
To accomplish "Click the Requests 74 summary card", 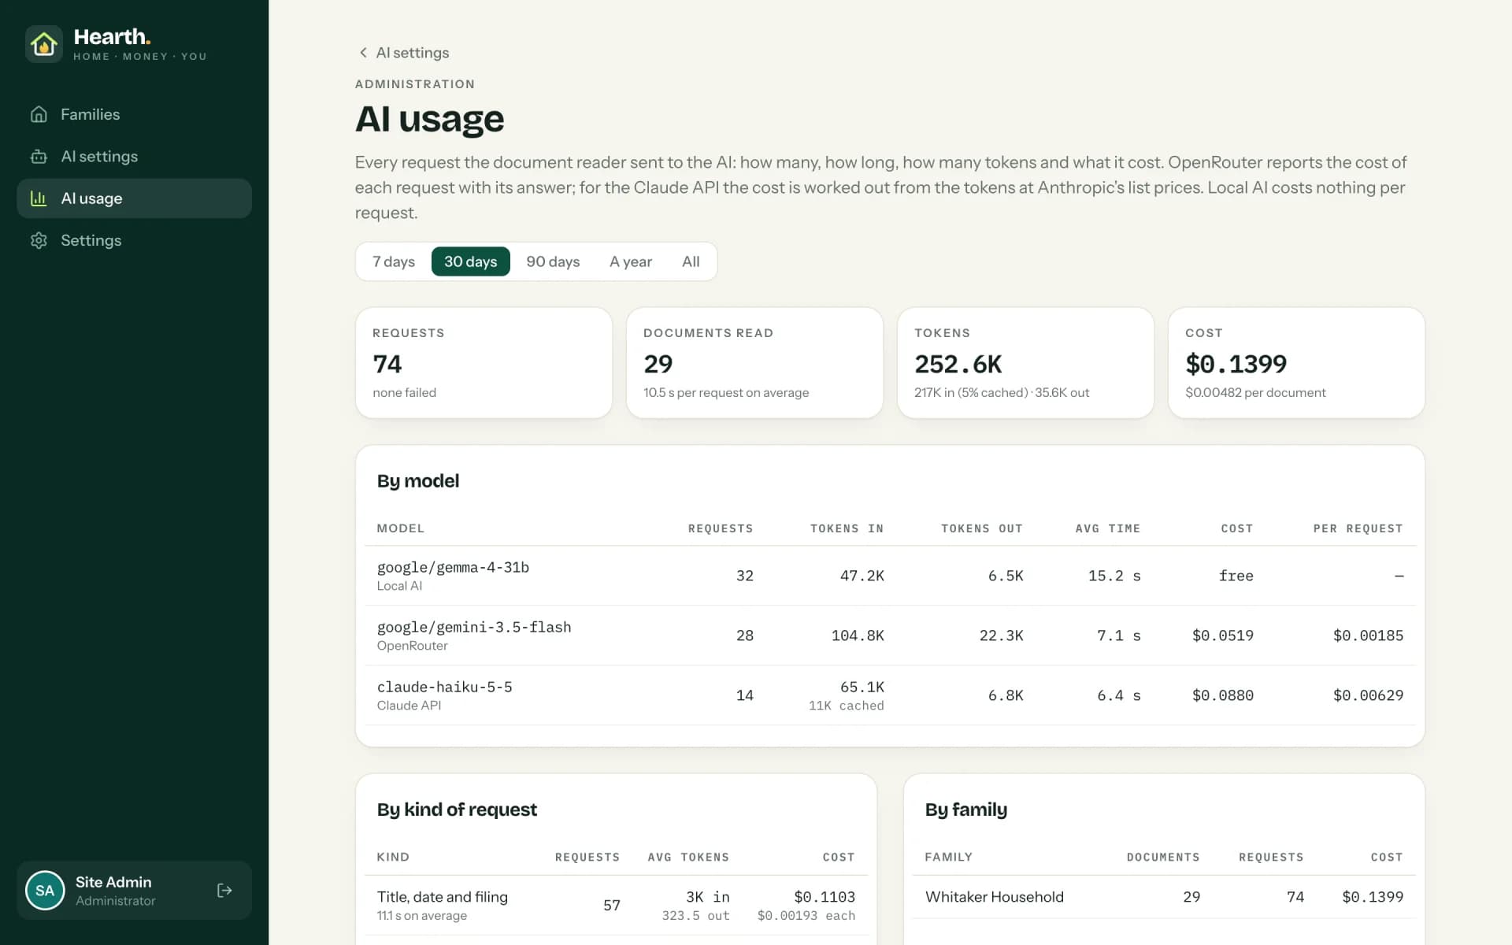I will coord(484,363).
